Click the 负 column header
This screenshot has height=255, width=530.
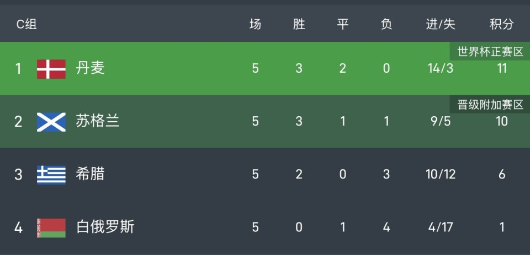386,24
